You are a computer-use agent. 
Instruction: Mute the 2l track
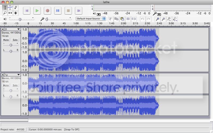click(6, 40)
